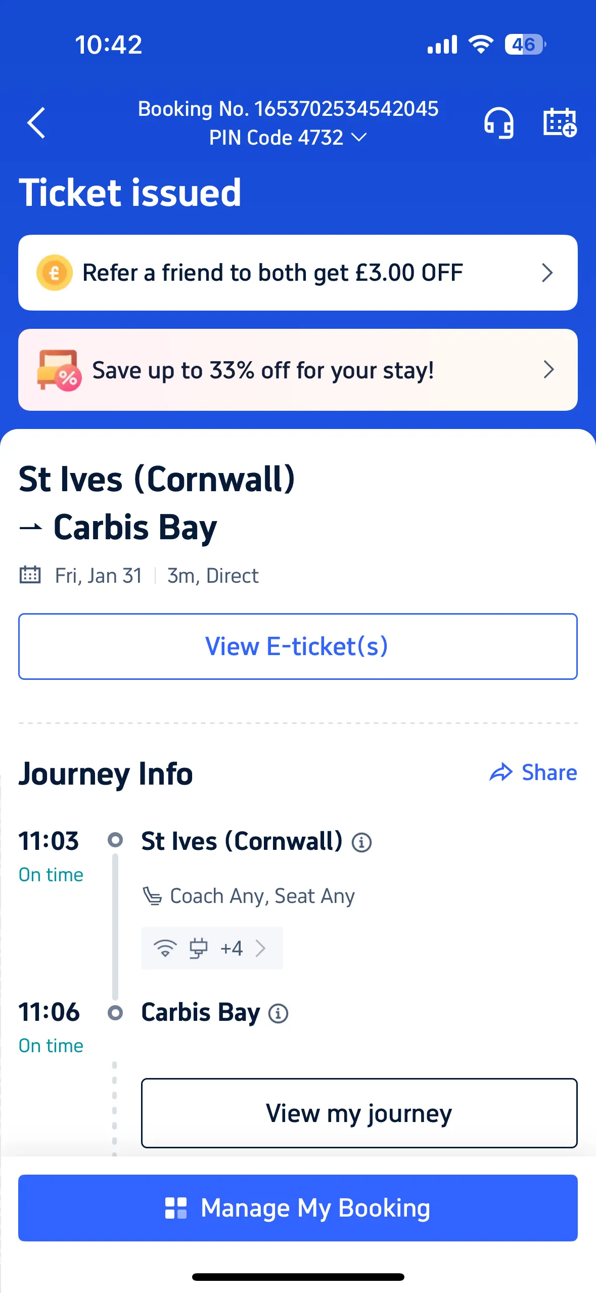This screenshot has height=1293, width=596.
Task: Tap View my journey button
Action: click(x=359, y=1113)
